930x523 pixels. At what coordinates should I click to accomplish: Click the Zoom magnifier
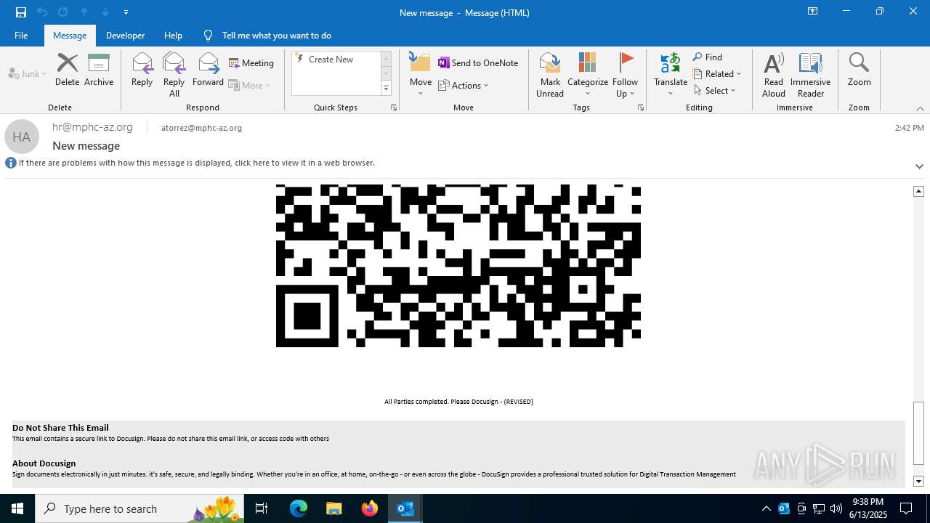[x=859, y=70]
